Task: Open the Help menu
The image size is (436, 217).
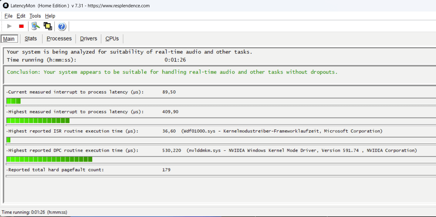Action: coord(50,16)
